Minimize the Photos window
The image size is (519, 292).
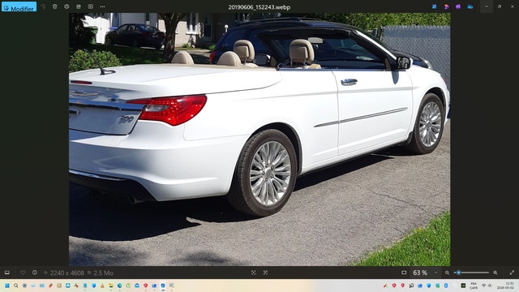(487, 6)
